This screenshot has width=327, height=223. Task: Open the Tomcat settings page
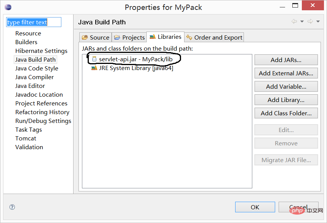[26, 139]
